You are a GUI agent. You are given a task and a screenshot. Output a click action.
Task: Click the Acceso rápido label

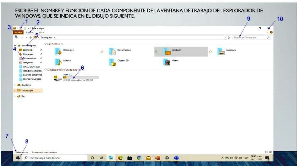[x=29, y=46]
